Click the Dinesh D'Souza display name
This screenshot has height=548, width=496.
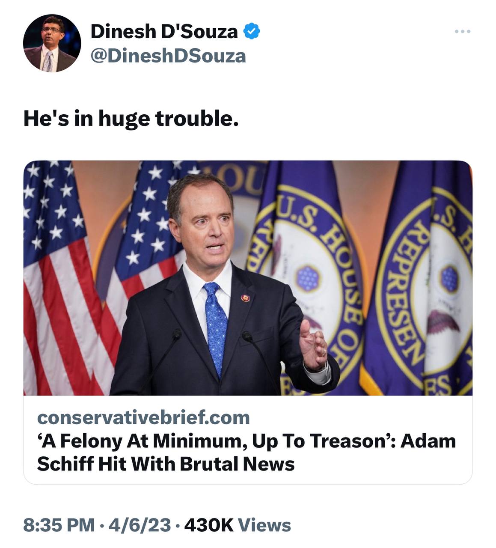pyautogui.click(x=164, y=32)
